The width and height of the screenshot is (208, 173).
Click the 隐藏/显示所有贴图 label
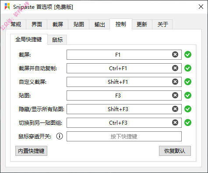coord(42,109)
